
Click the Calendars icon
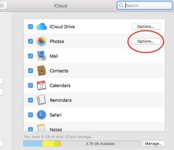[x=42, y=85]
